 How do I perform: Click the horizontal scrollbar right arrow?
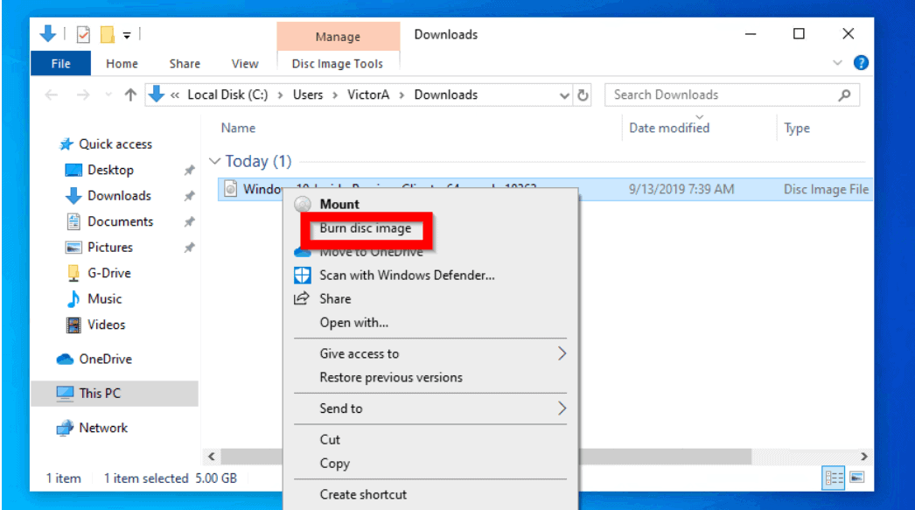click(864, 457)
